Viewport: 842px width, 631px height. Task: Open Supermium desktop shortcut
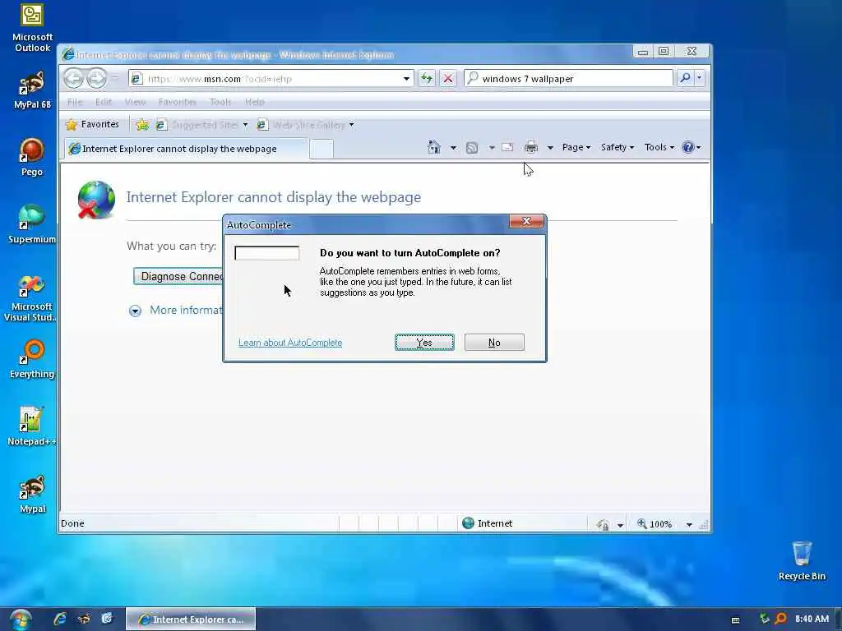click(x=32, y=224)
